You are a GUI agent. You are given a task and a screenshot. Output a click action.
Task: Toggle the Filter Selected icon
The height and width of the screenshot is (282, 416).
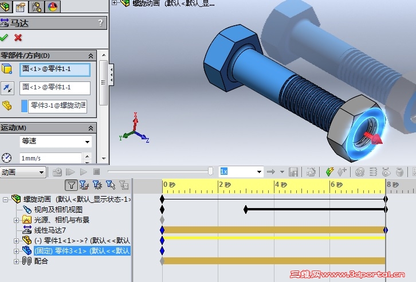click(111, 185)
